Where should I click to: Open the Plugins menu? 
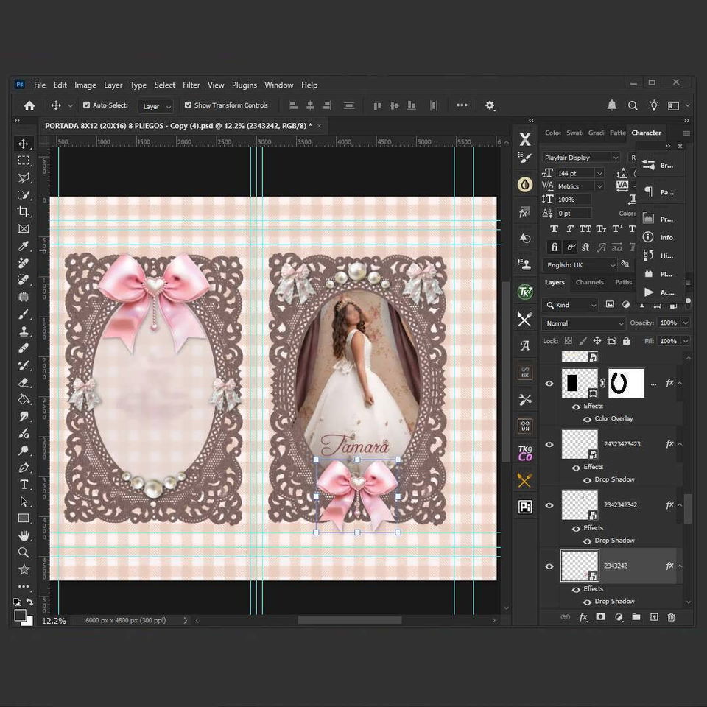point(245,85)
